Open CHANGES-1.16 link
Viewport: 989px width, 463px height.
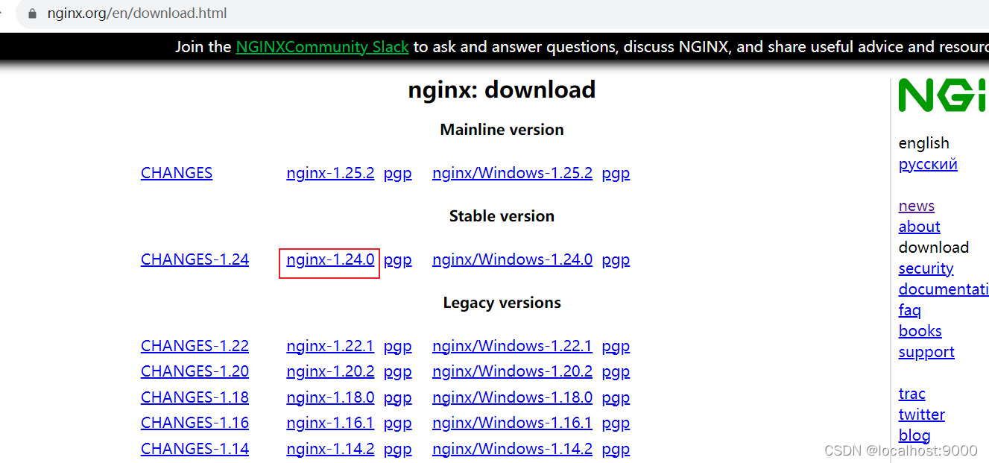(195, 423)
